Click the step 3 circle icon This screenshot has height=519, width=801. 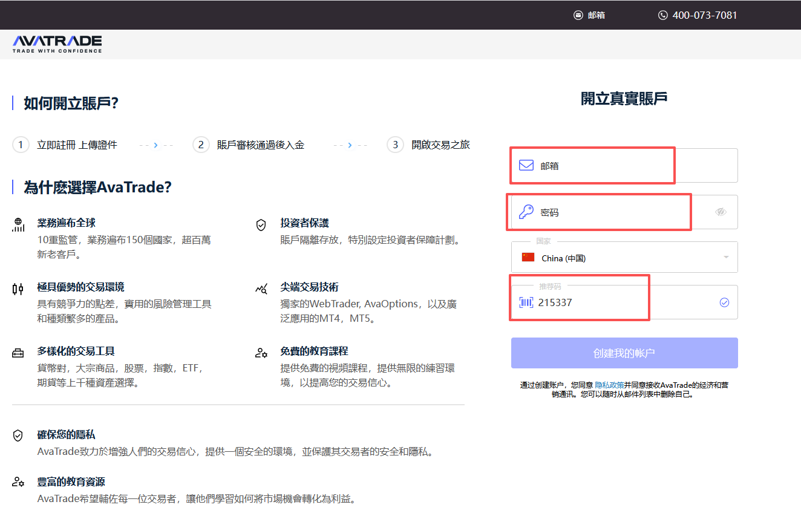tap(395, 145)
